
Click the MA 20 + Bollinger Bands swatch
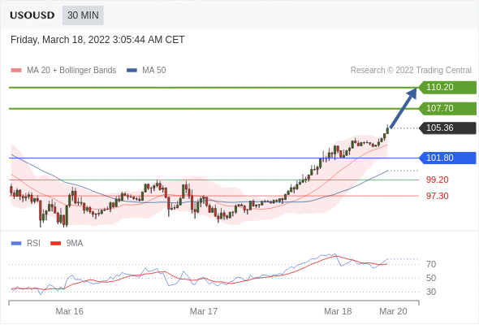16,71
